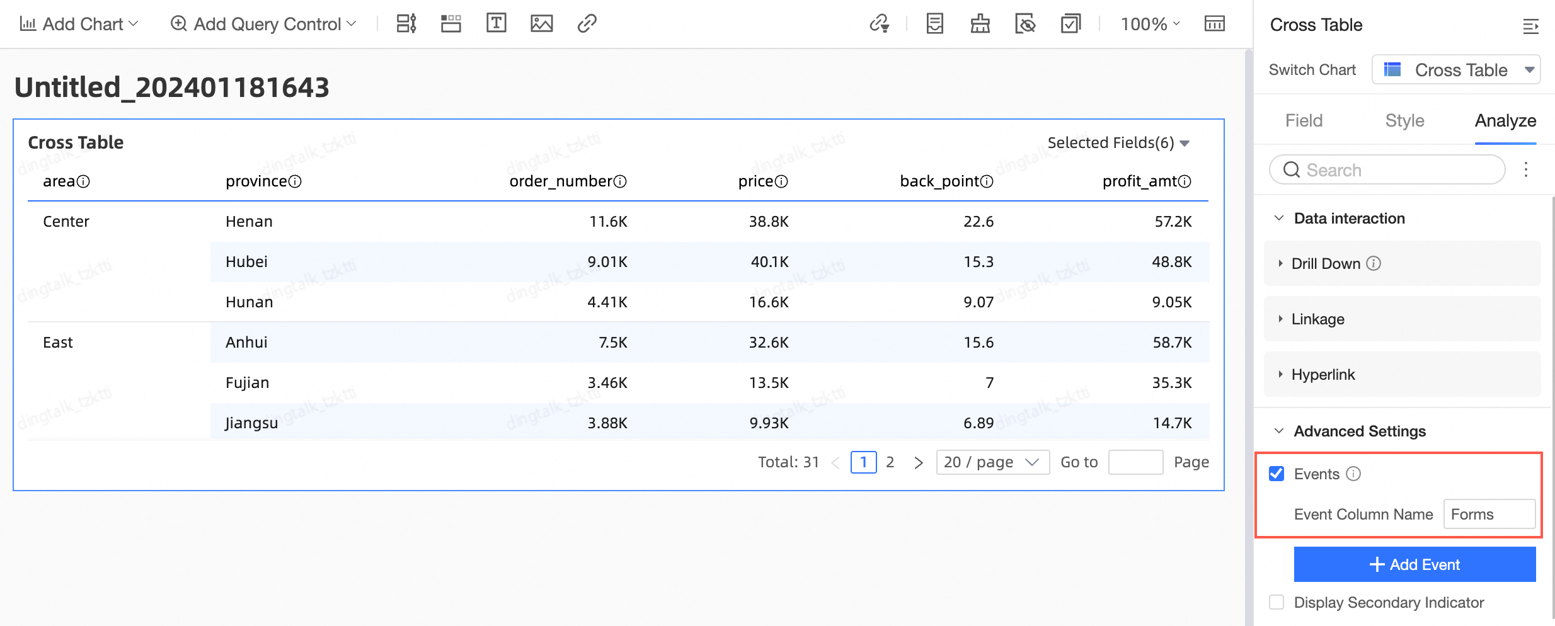This screenshot has height=626, width=1555.
Task: Uncheck the Events checkbox
Action: click(x=1277, y=474)
